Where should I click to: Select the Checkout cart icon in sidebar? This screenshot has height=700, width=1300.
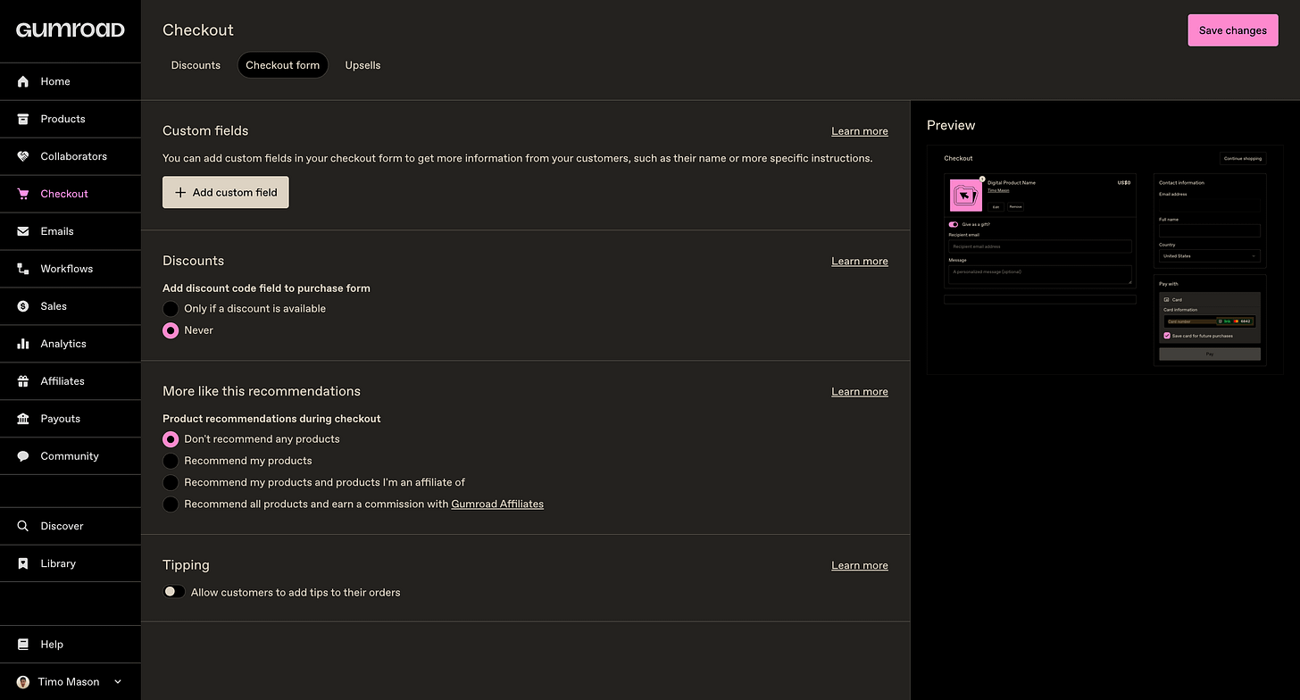tap(23, 194)
